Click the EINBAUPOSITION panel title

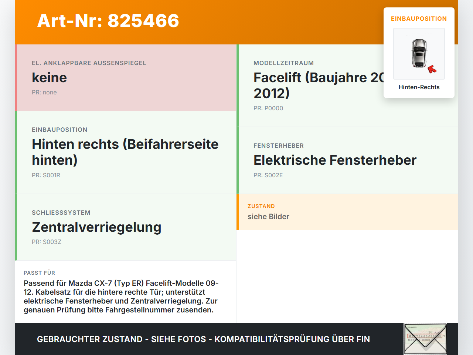point(419,19)
